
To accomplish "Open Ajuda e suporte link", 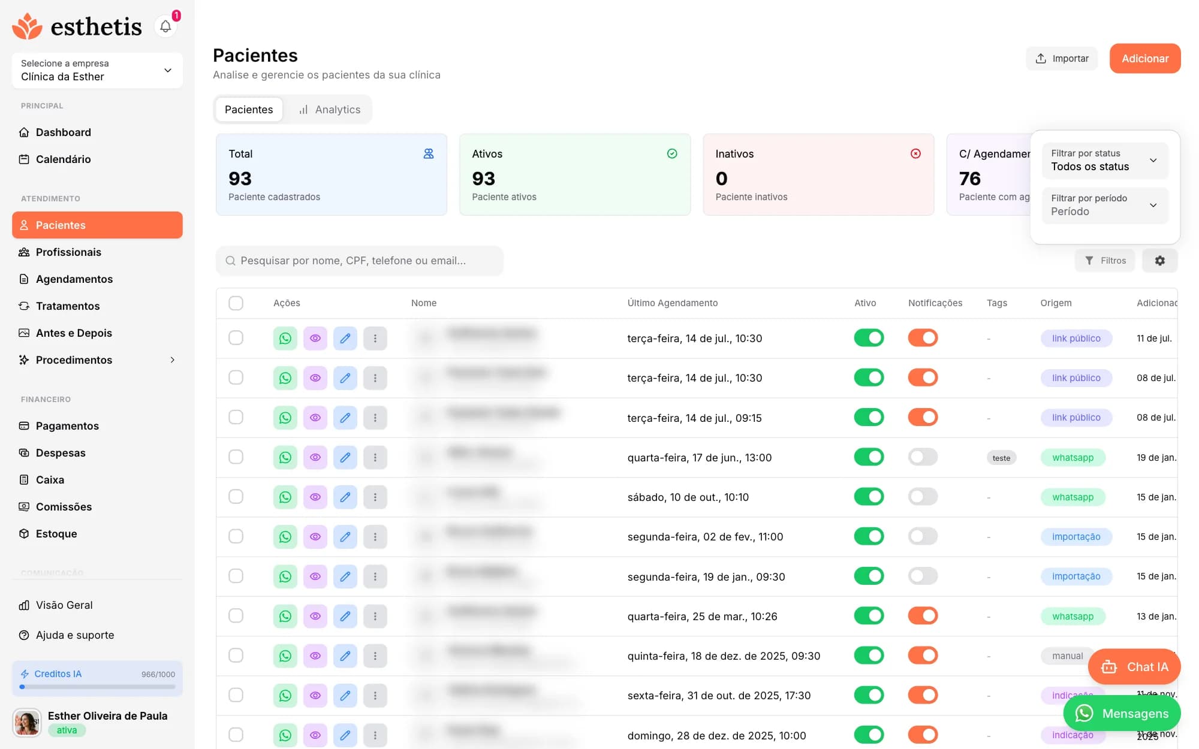I will click(x=97, y=635).
